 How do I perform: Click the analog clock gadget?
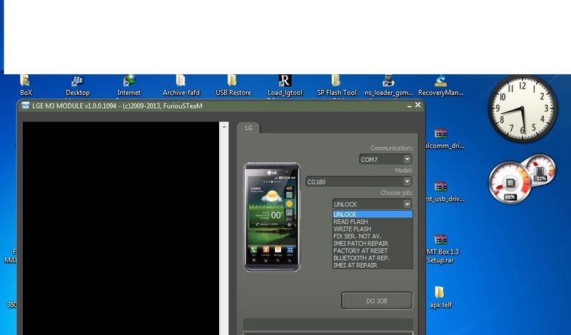[x=522, y=109]
